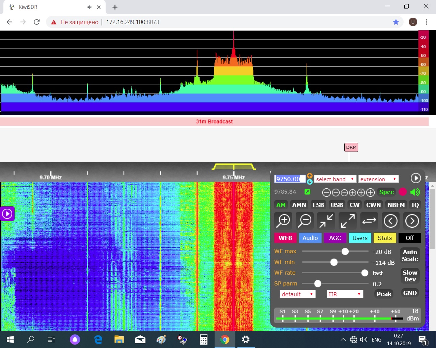Expand the IIR filter dropdown
436x348 pixels.
345,294
